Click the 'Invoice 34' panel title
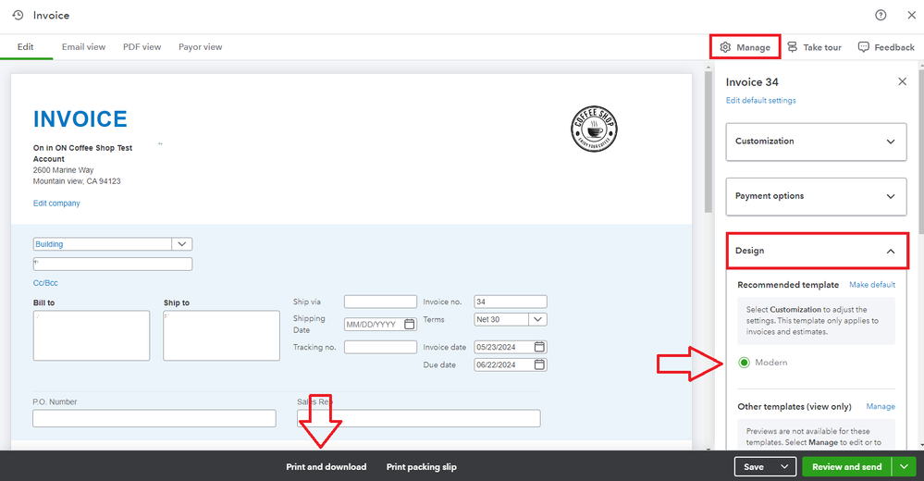 tap(752, 82)
